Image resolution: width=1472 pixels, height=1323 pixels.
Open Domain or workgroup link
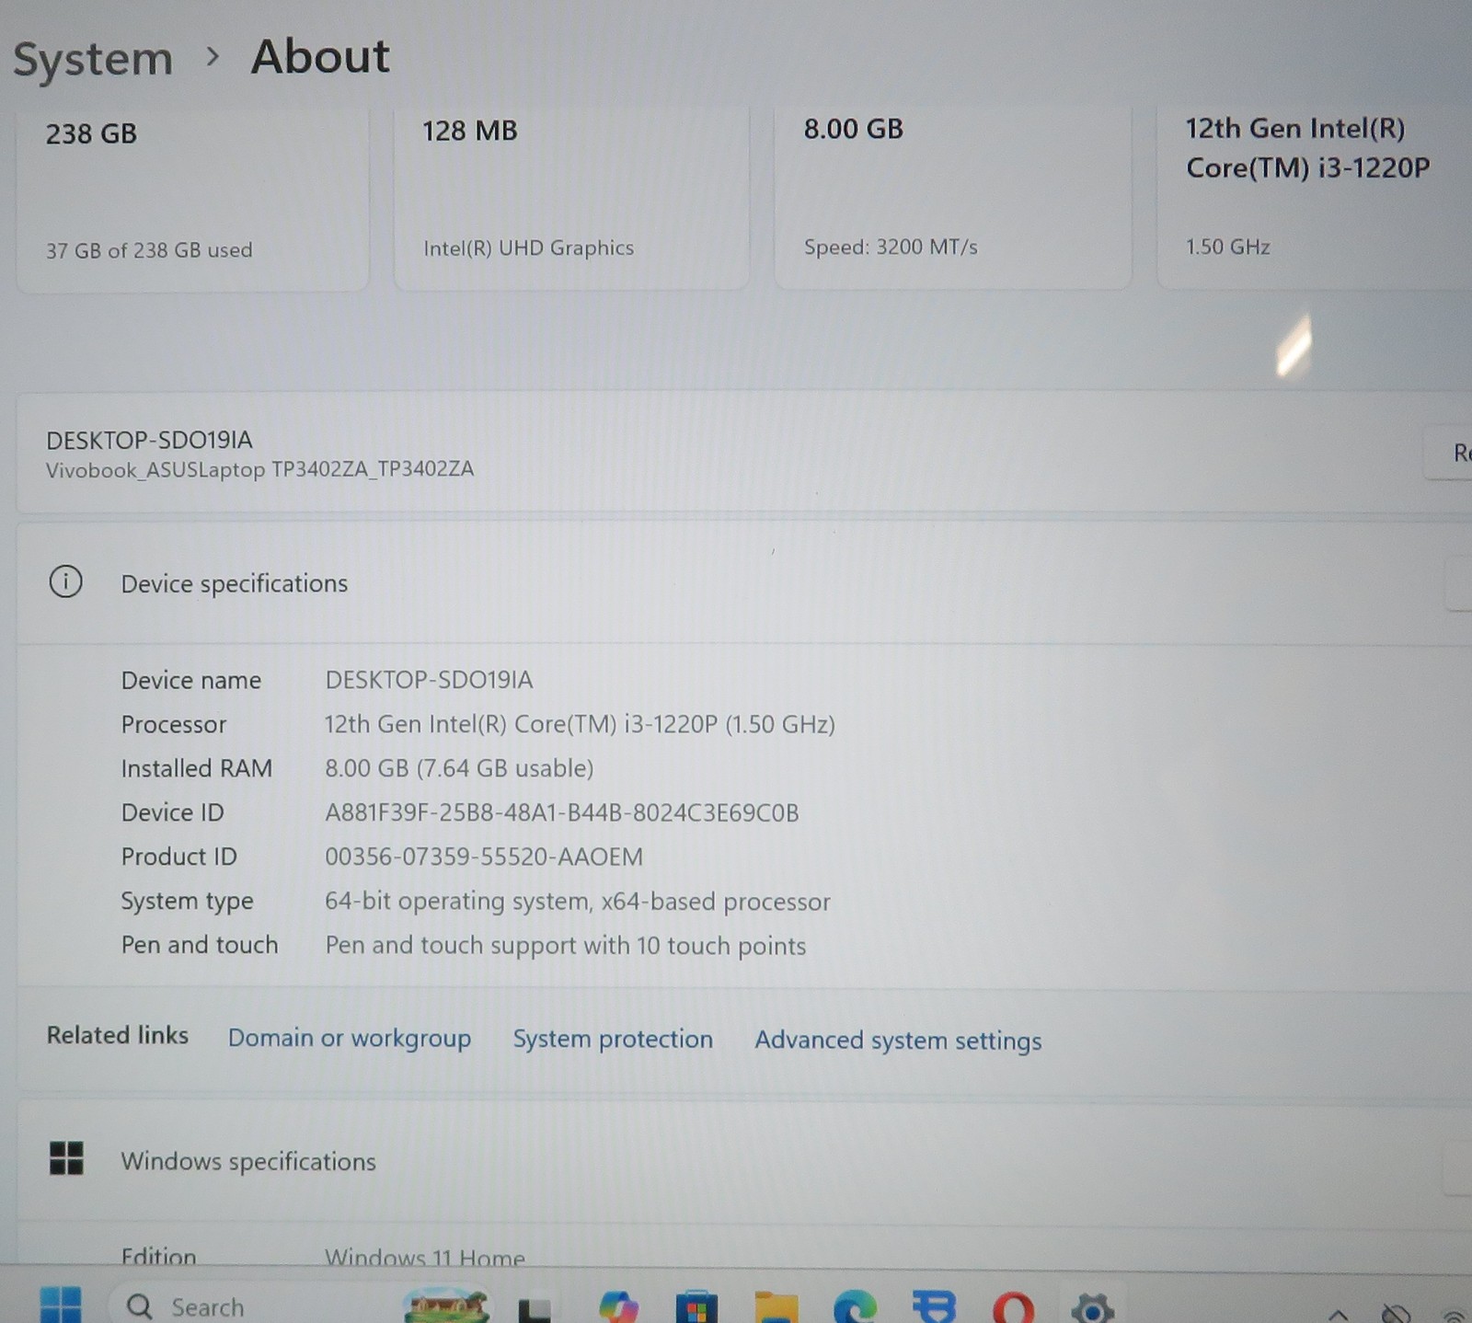(350, 1038)
